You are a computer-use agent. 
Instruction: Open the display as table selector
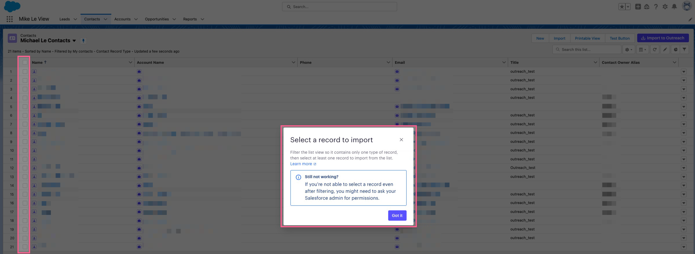(642, 49)
